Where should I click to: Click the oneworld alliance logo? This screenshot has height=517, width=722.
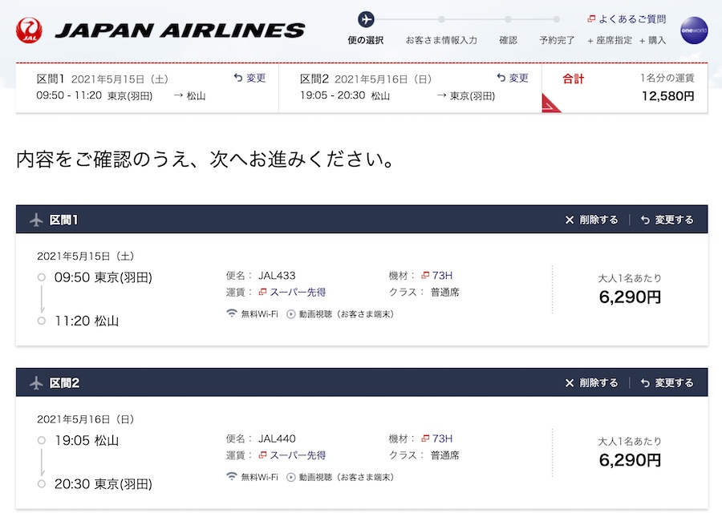click(x=694, y=30)
